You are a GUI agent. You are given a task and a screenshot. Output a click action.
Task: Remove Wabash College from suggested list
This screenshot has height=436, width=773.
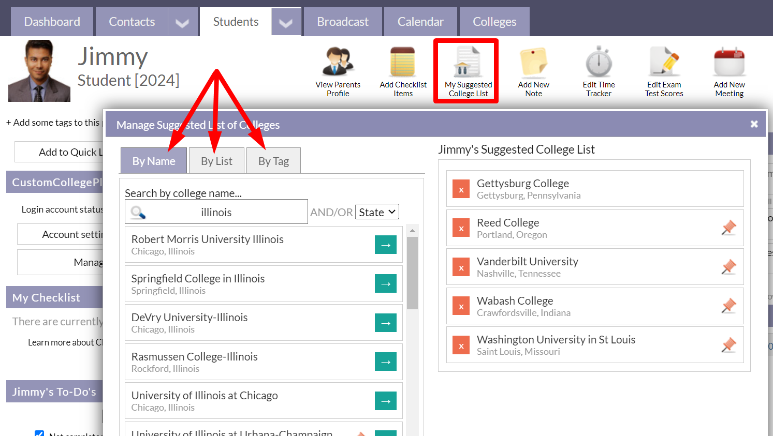click(x=461, y=306)
